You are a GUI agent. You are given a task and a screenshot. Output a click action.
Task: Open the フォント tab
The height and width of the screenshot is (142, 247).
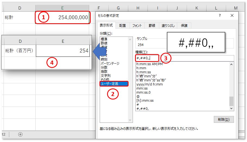137,26
